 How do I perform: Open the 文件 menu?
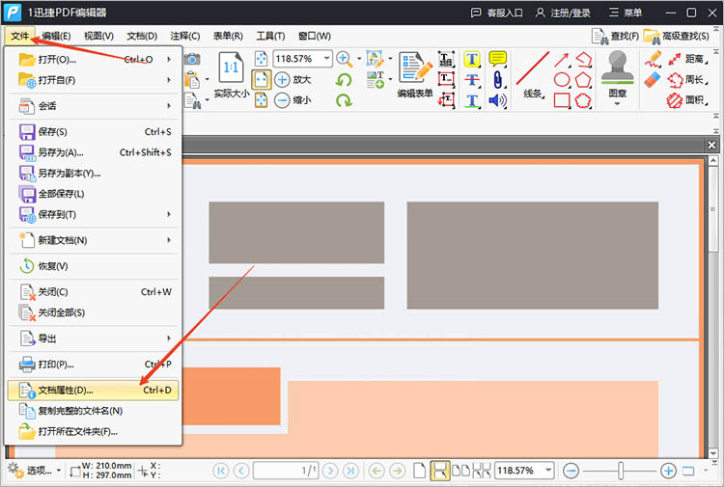[x=20, y=36]
